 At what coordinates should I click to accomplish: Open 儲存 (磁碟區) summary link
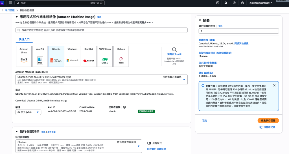(206, 73)
